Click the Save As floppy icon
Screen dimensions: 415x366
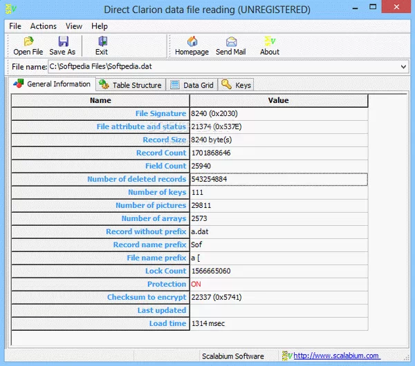(x=63, y=41)
